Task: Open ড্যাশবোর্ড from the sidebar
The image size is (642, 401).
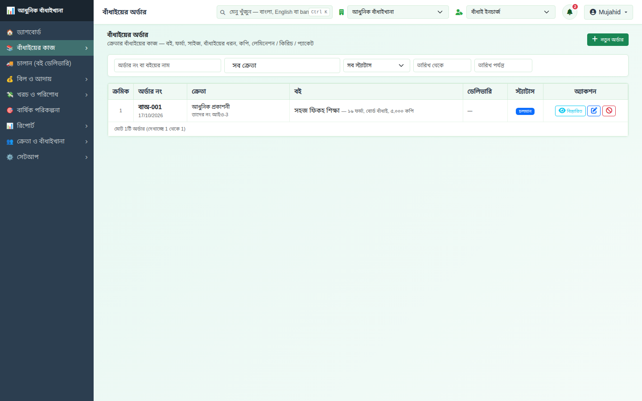Action: click(47, 32)
